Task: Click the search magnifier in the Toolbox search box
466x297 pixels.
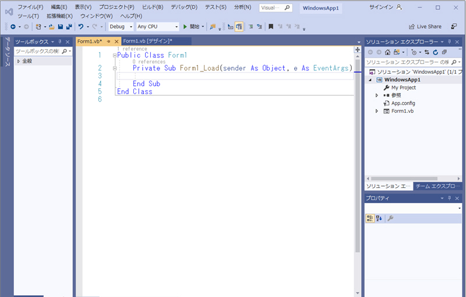Action: 64,51
